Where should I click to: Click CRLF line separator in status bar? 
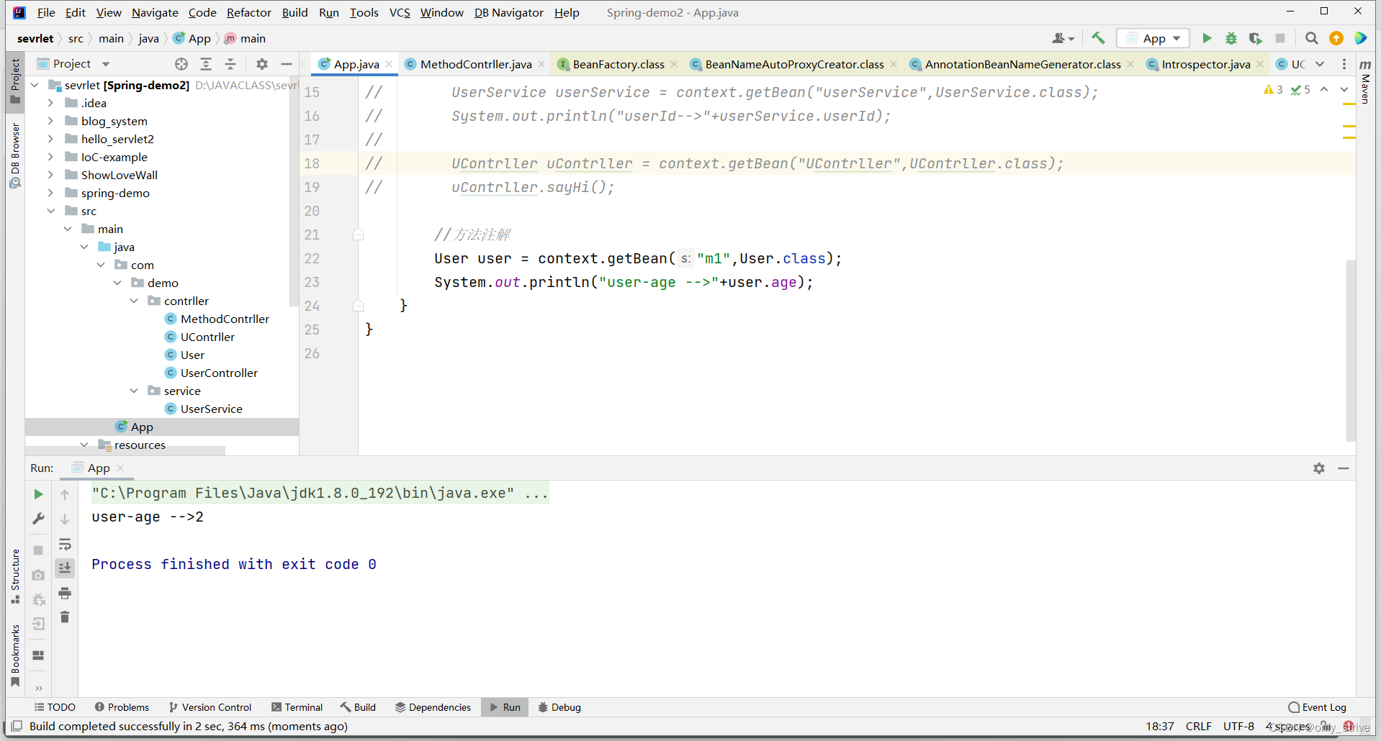pos(1198,727)
